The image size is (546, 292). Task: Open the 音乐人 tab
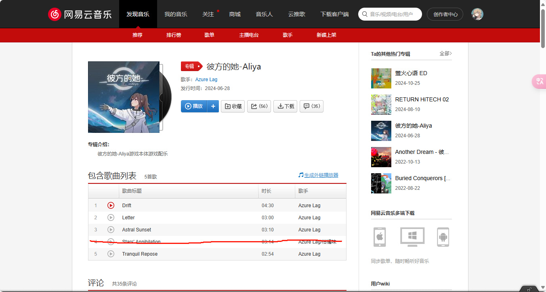(264, 14)
